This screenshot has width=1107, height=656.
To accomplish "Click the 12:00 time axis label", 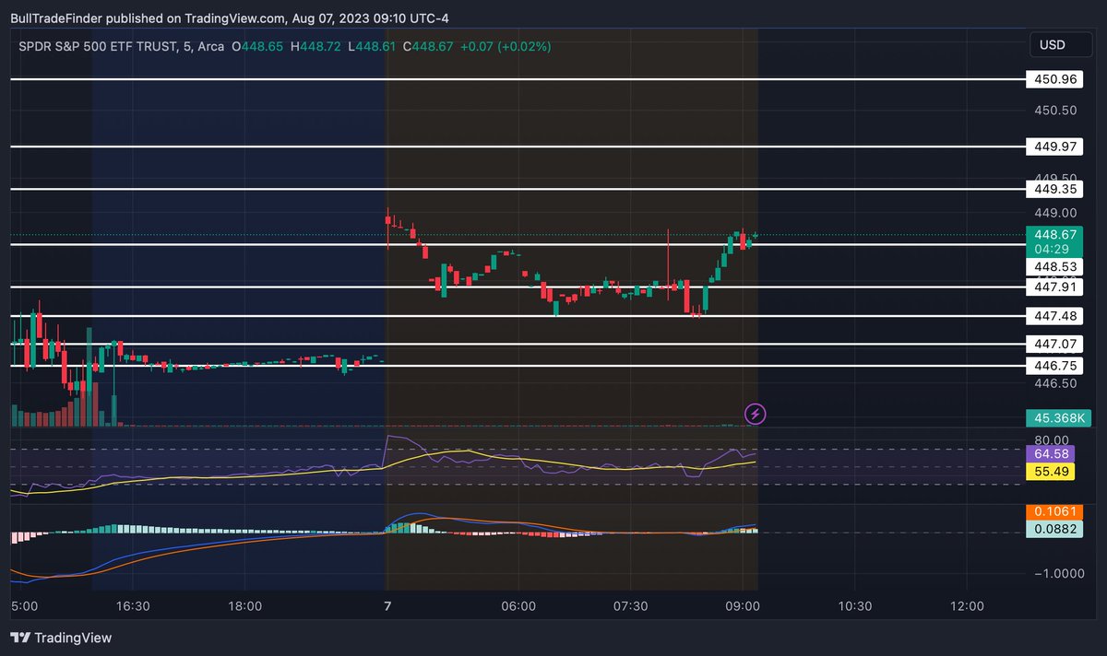I will pyautogui.click(x=967, y=605).
